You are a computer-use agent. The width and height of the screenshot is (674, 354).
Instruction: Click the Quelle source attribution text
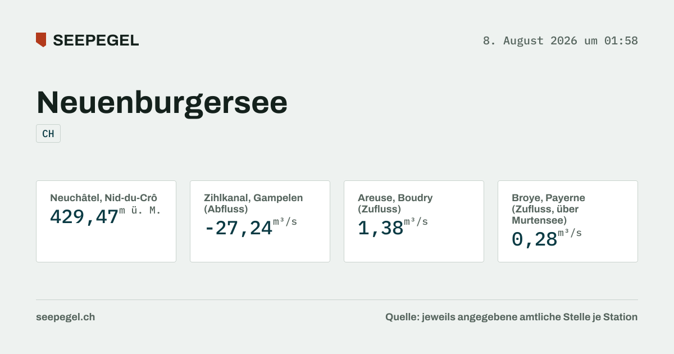(511, 317)
